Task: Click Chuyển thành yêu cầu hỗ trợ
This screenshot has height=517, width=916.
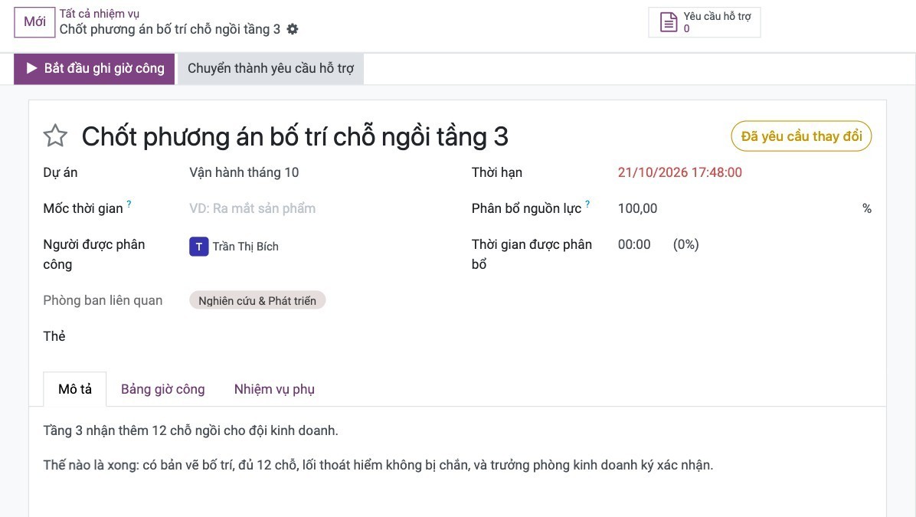Action: coord(270,69)
